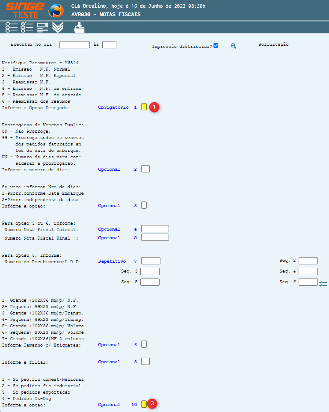The width and height of the screenshot is (329, 412).
Task: Click the unchecked list icon in toolbar
Action: [11, 27]
